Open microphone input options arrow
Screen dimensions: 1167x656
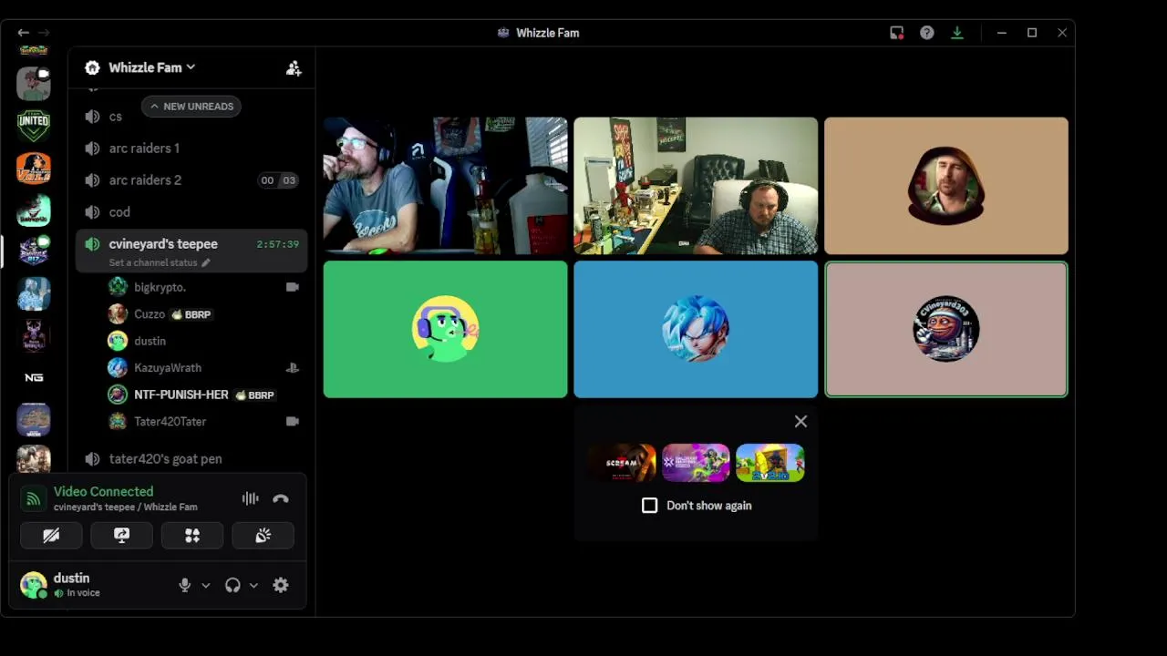tap(206, 585)
